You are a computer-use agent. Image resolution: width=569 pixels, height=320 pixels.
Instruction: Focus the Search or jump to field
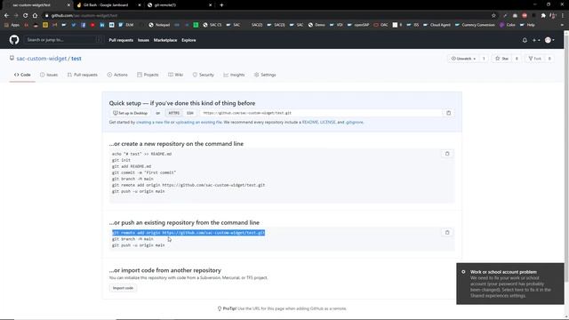[63, 40]
